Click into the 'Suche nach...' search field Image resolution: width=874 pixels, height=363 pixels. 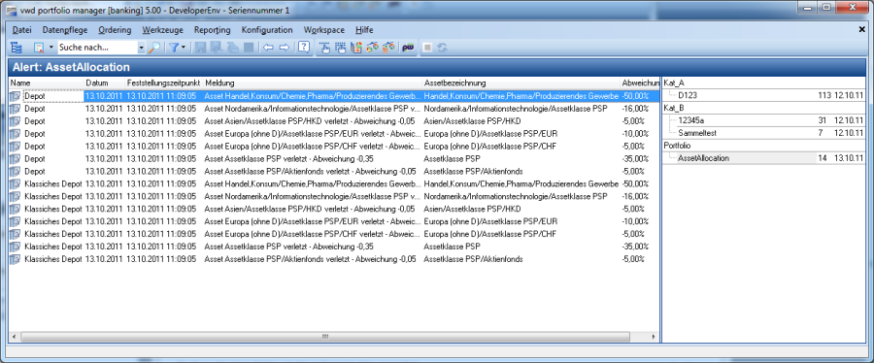click(97, 48)
